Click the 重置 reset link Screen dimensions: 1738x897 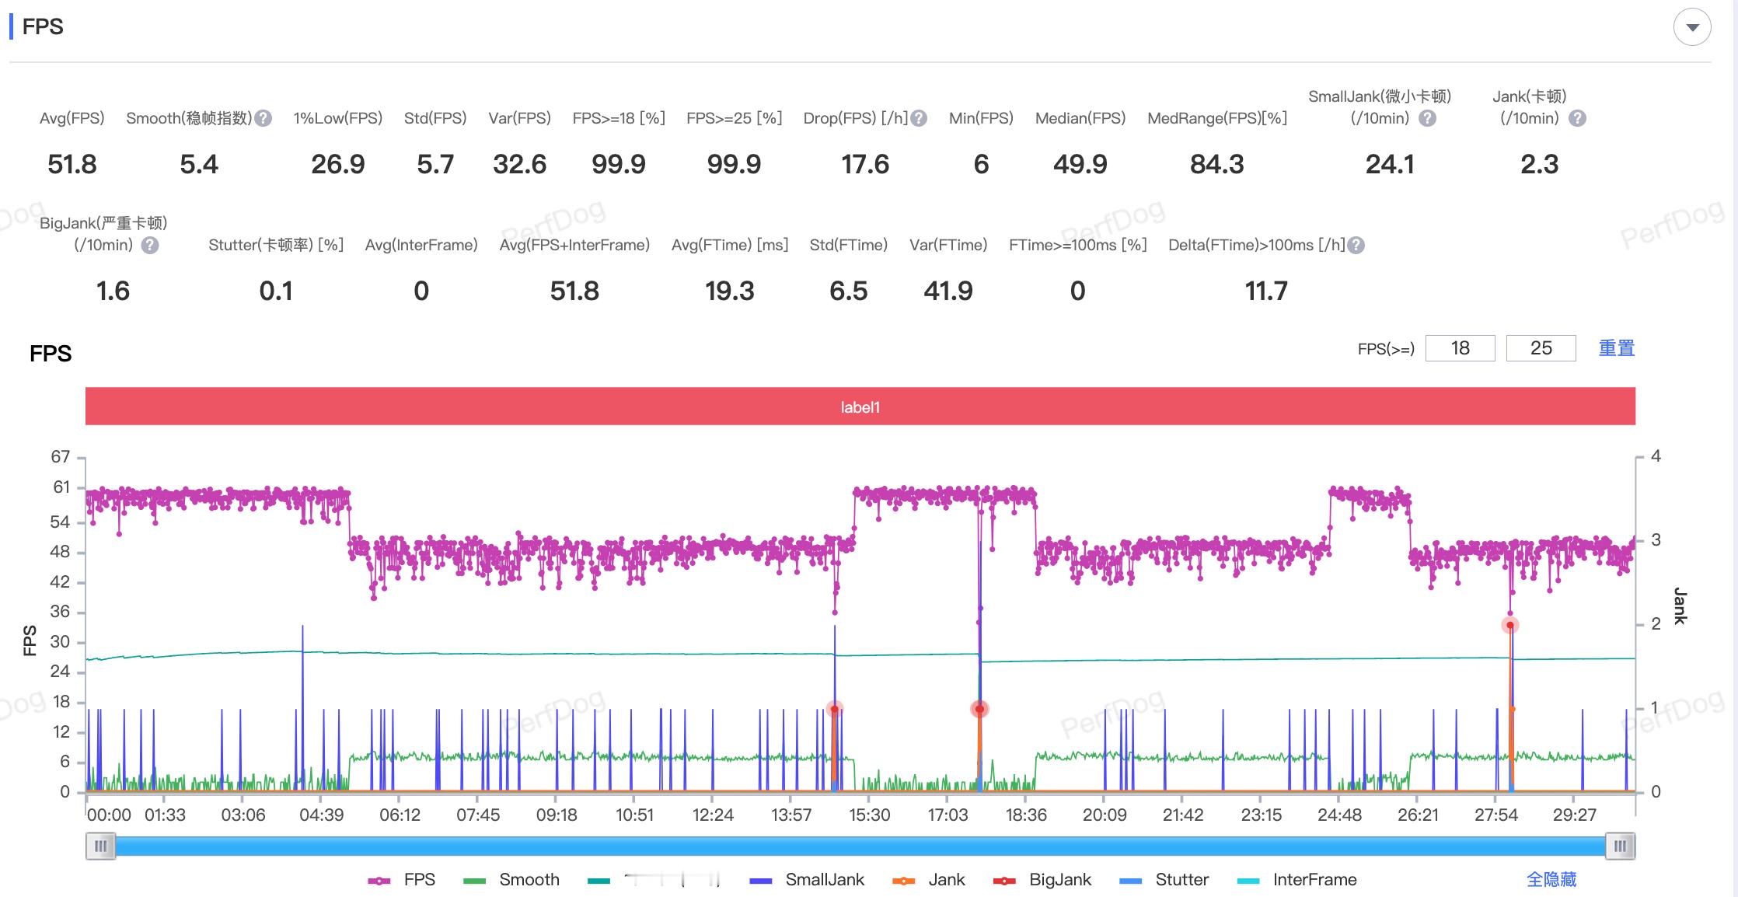pos(1616,348)
